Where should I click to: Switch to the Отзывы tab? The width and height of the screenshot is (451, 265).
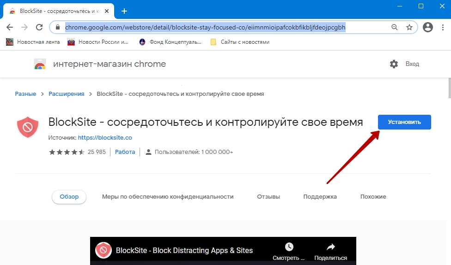pos(268,197)
